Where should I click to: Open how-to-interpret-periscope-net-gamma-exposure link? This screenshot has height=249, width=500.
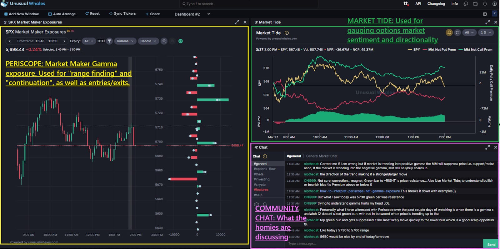click(360, 191)
